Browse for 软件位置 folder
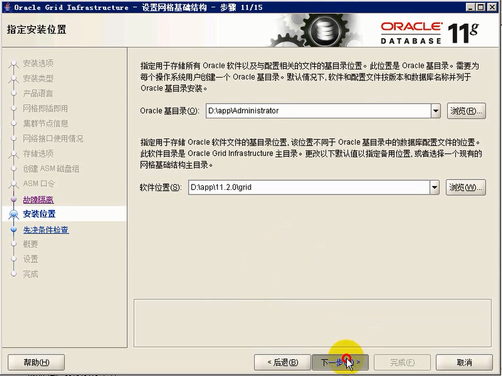Viewport: 502px width, 376px height. 465,187
